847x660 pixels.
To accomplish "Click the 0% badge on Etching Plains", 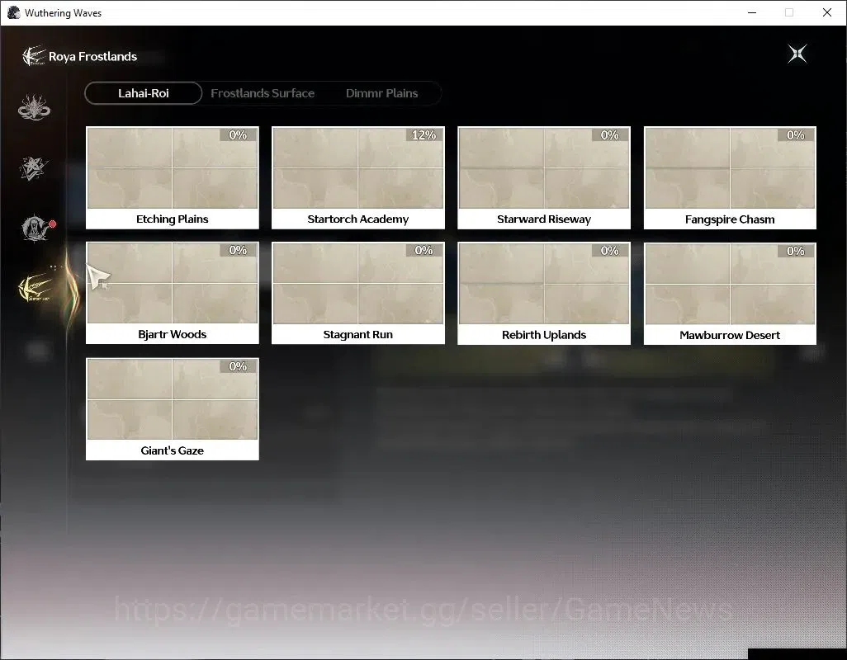I will tap(238, 135).
